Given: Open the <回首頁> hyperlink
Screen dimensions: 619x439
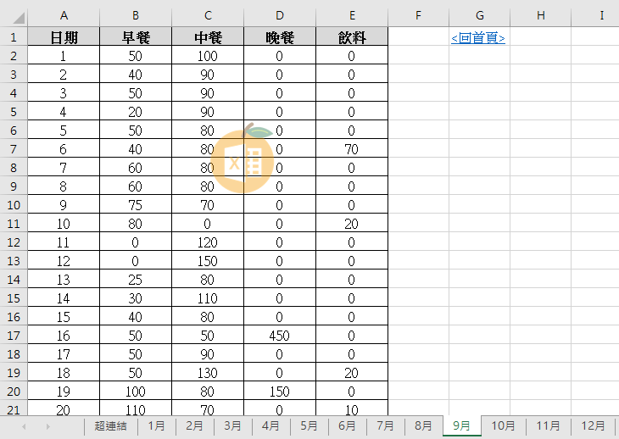Looking at the screenshot, I should tap(478, 37).
